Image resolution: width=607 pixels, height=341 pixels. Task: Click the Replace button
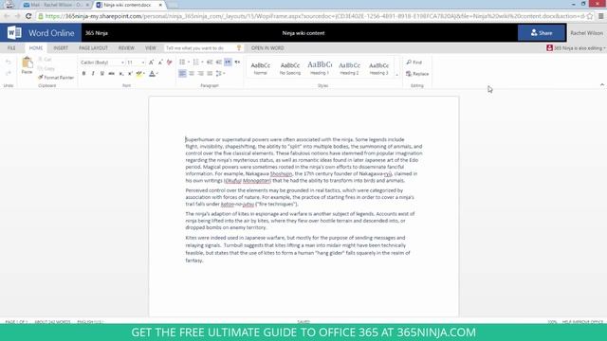(x=417, y=74)
